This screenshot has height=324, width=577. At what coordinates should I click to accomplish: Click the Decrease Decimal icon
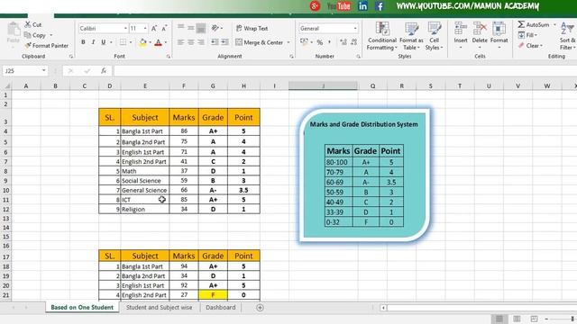354,42
